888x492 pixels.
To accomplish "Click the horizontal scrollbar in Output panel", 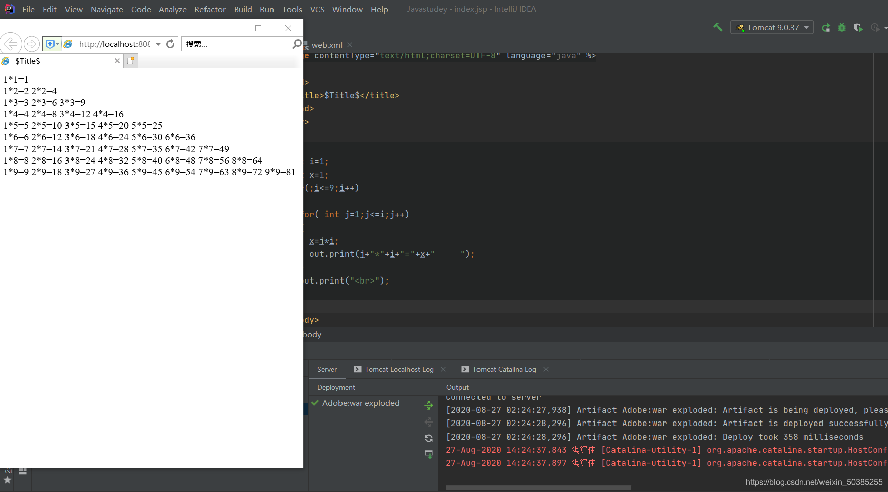I will pyautogui.click(x=538, y=488).
